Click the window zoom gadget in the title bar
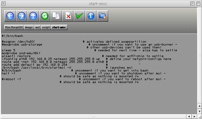 coord(192,4)
